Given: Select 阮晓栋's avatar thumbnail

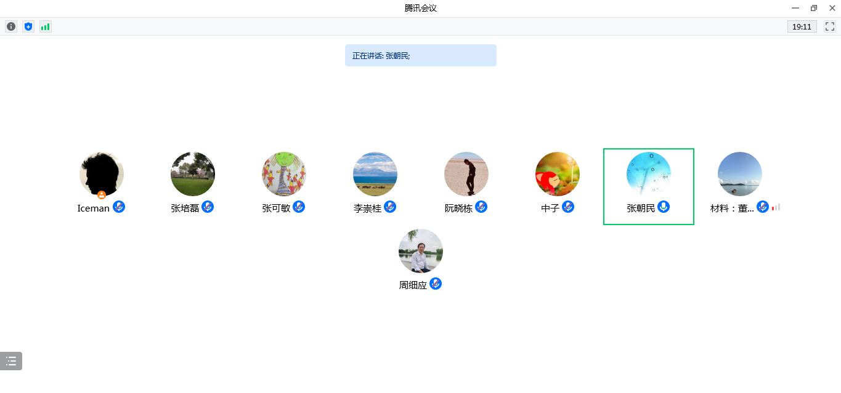Looking at the screenshot, I should pyautogui.click(x=466, y=174).
